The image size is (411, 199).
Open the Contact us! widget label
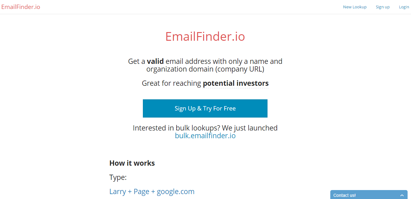pyautogui.click(x=345, y=195)
